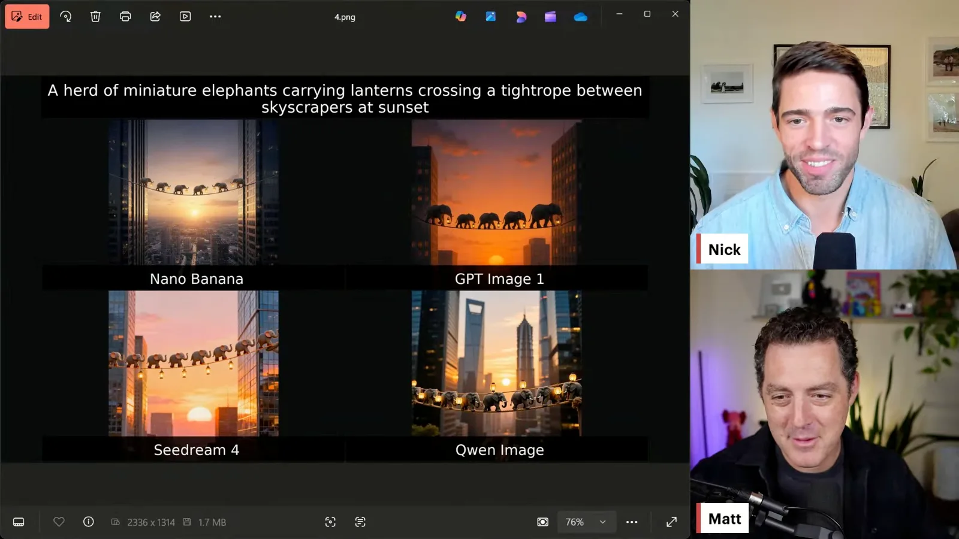Start slideshow with the play icon
959x539 pixels.
click(x=185, y=16)
